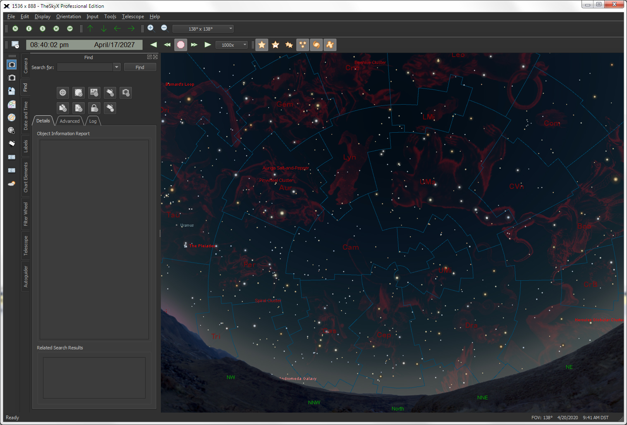627x425 pixels.
Task: Click the star with slash icon in sidebar
Action: 12,117
